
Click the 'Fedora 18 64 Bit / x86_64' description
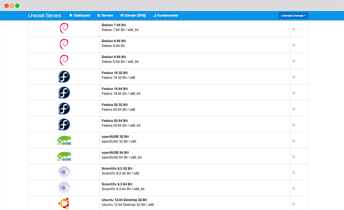pos(121,94)
